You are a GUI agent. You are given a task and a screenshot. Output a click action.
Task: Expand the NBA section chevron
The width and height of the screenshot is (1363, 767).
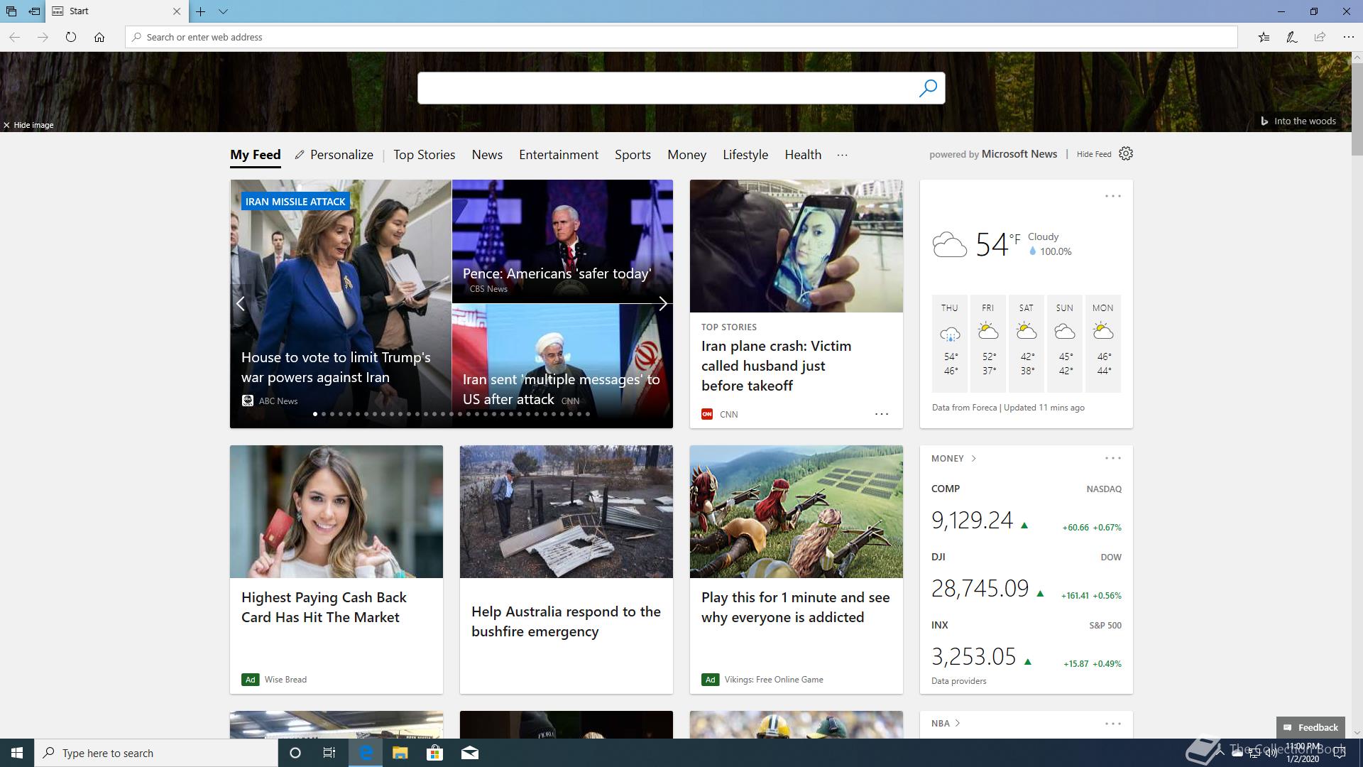point(958,724)
